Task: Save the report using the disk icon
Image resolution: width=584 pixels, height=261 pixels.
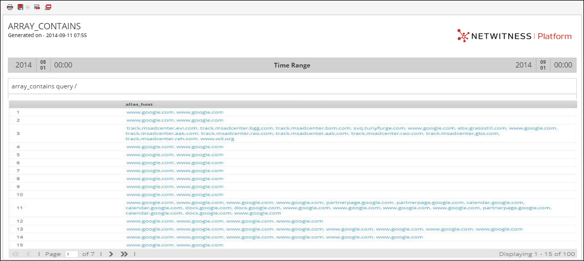Action: [x=20, y=7]
